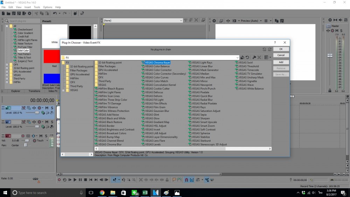Select the Red solid color preset
The height and width of the screenshot is (197, 350).
tap(52, 56)
